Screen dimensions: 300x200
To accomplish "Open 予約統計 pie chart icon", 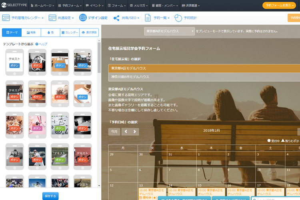I will [178, 18].
